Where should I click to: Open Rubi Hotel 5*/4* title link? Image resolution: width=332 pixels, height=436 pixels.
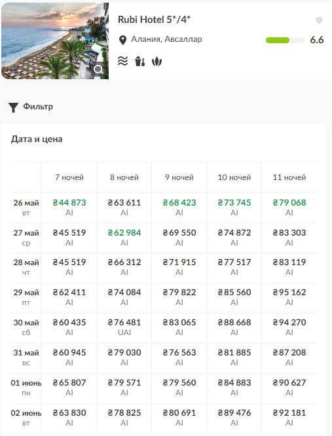point(154,20)
